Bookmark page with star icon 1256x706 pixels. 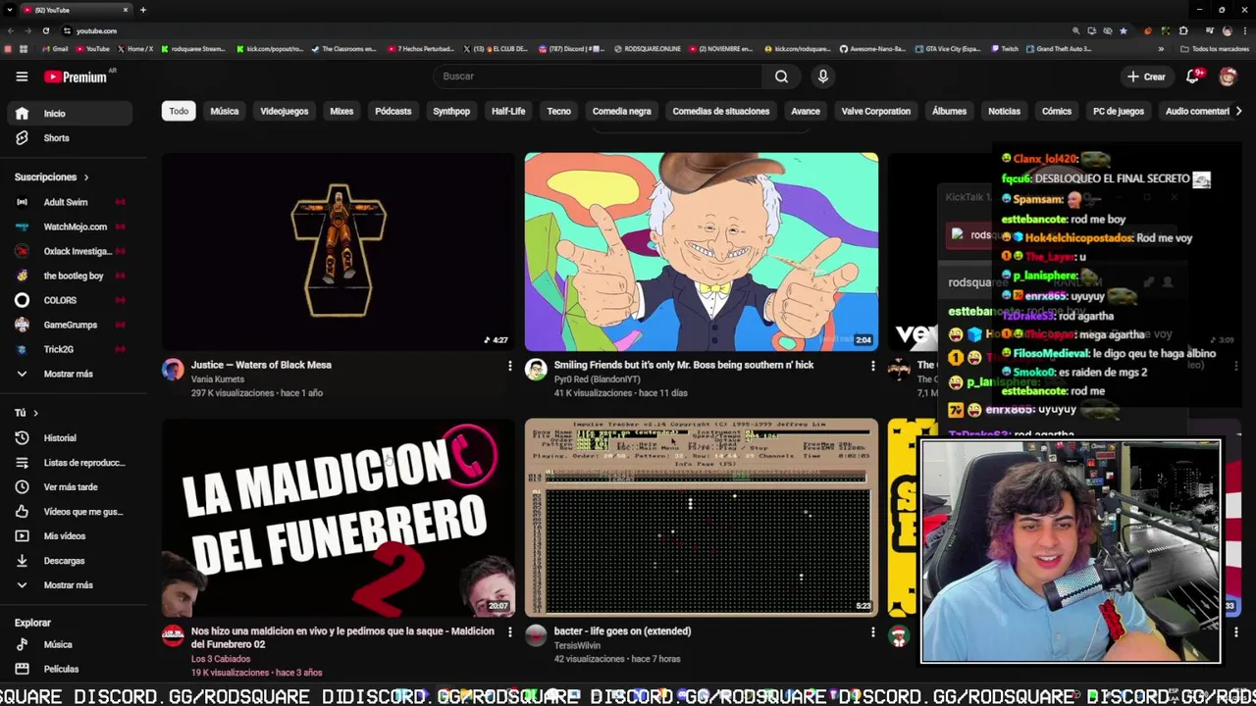pos(1124,30)
